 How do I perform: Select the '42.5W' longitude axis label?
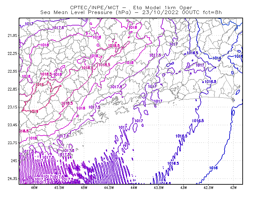tap(209, 188)
